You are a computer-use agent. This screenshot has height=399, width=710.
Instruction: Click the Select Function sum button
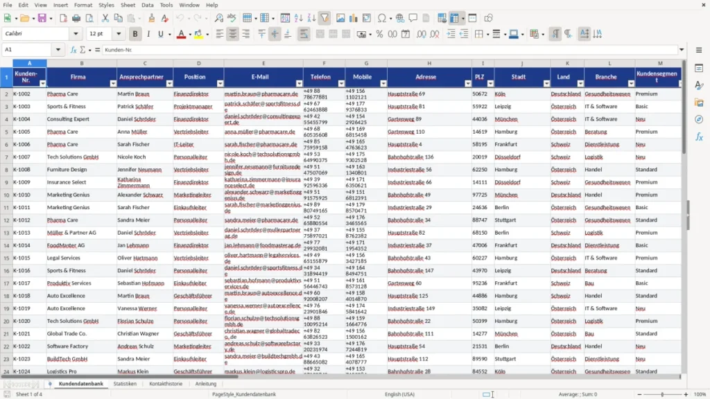pos(83,50)
